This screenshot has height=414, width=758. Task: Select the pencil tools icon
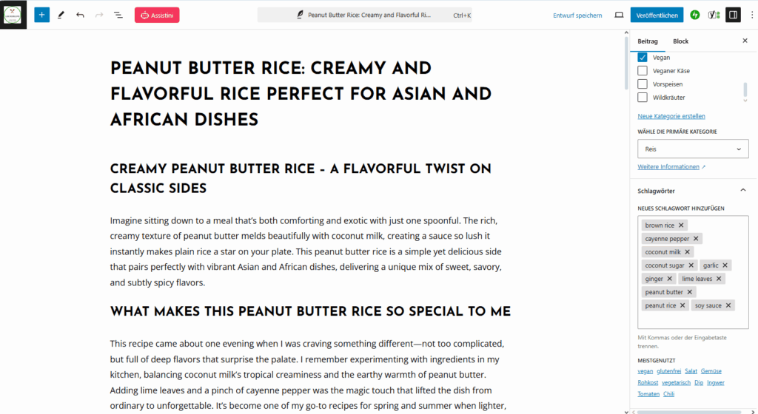[61, 15]
